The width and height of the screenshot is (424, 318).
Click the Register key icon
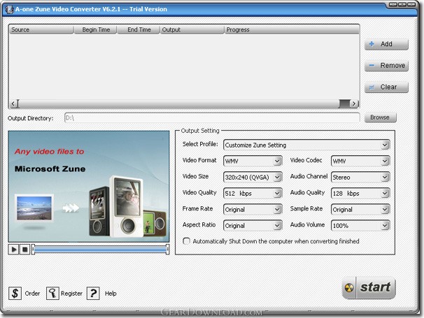click(x=52, y=293)
